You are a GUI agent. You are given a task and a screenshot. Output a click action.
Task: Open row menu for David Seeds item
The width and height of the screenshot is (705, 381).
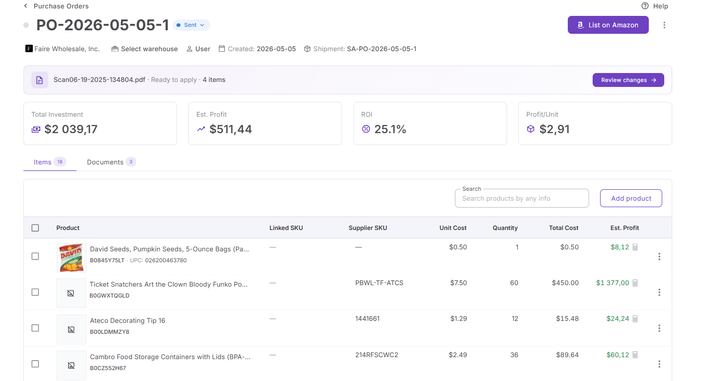click(659, 256)
